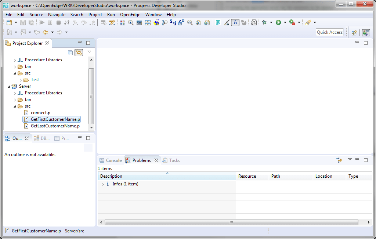Image resolution: width=376 pixels, height=239 pixels.
Task: Open the Debug configurations dropdown arrow
Action: [271, 22]
